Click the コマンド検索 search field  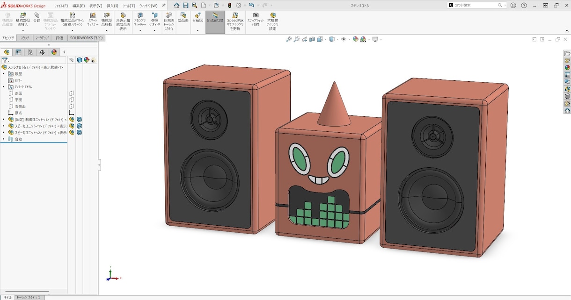click(x=476, y=5)
